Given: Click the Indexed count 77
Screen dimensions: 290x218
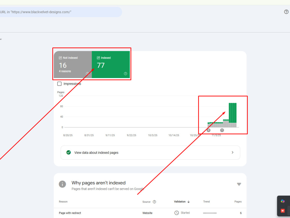Looking at the screenshot, I should click(x=101, y=65).
